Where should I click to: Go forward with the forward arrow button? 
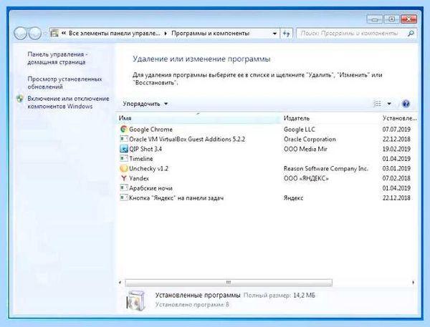pos(35,34)
